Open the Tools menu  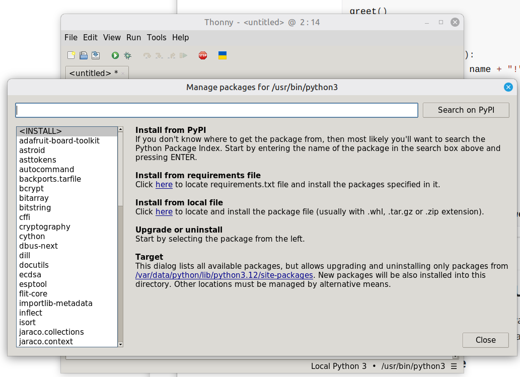tap(157, 37)
